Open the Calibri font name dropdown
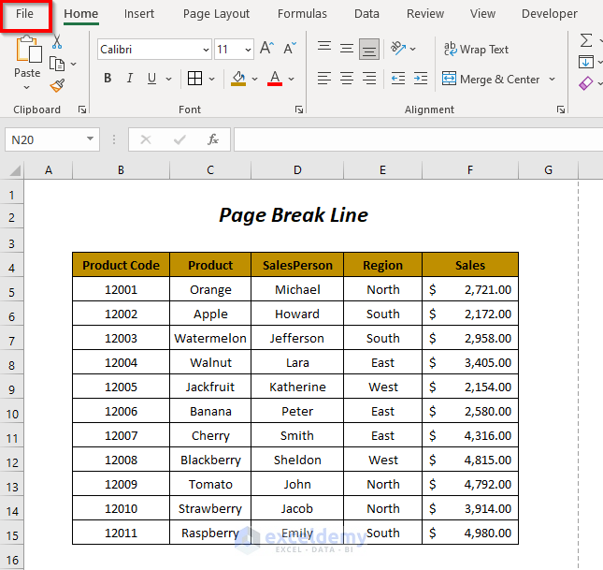This screenshot has height=570, width=603. pyautogui.click(x=206, y=50)
